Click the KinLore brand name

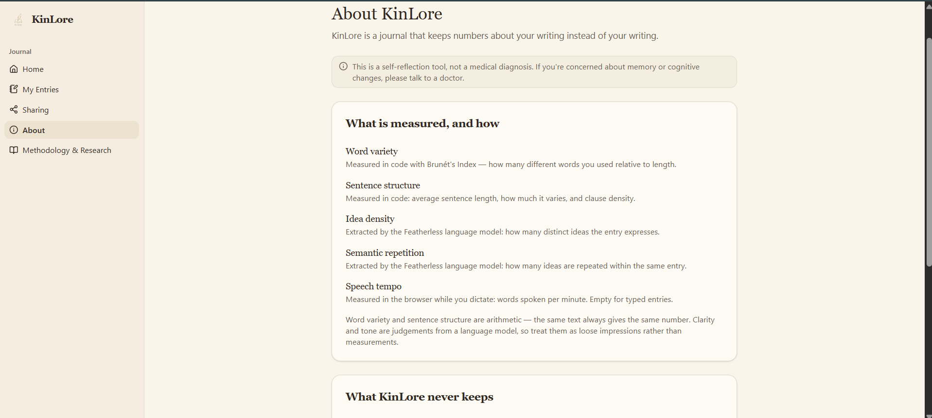53,19
